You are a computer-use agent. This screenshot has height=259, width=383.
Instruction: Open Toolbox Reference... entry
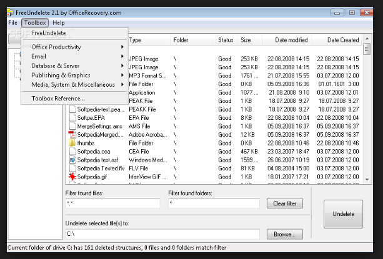click(75, 98)
